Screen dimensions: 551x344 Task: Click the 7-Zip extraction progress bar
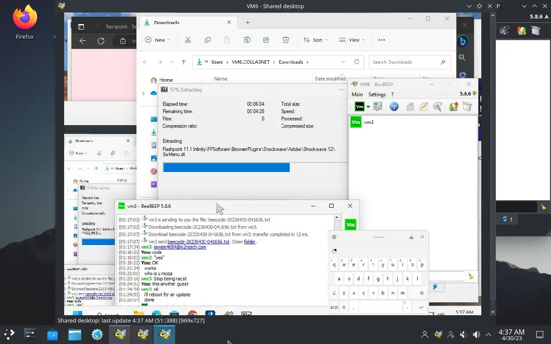click(255, 167)
